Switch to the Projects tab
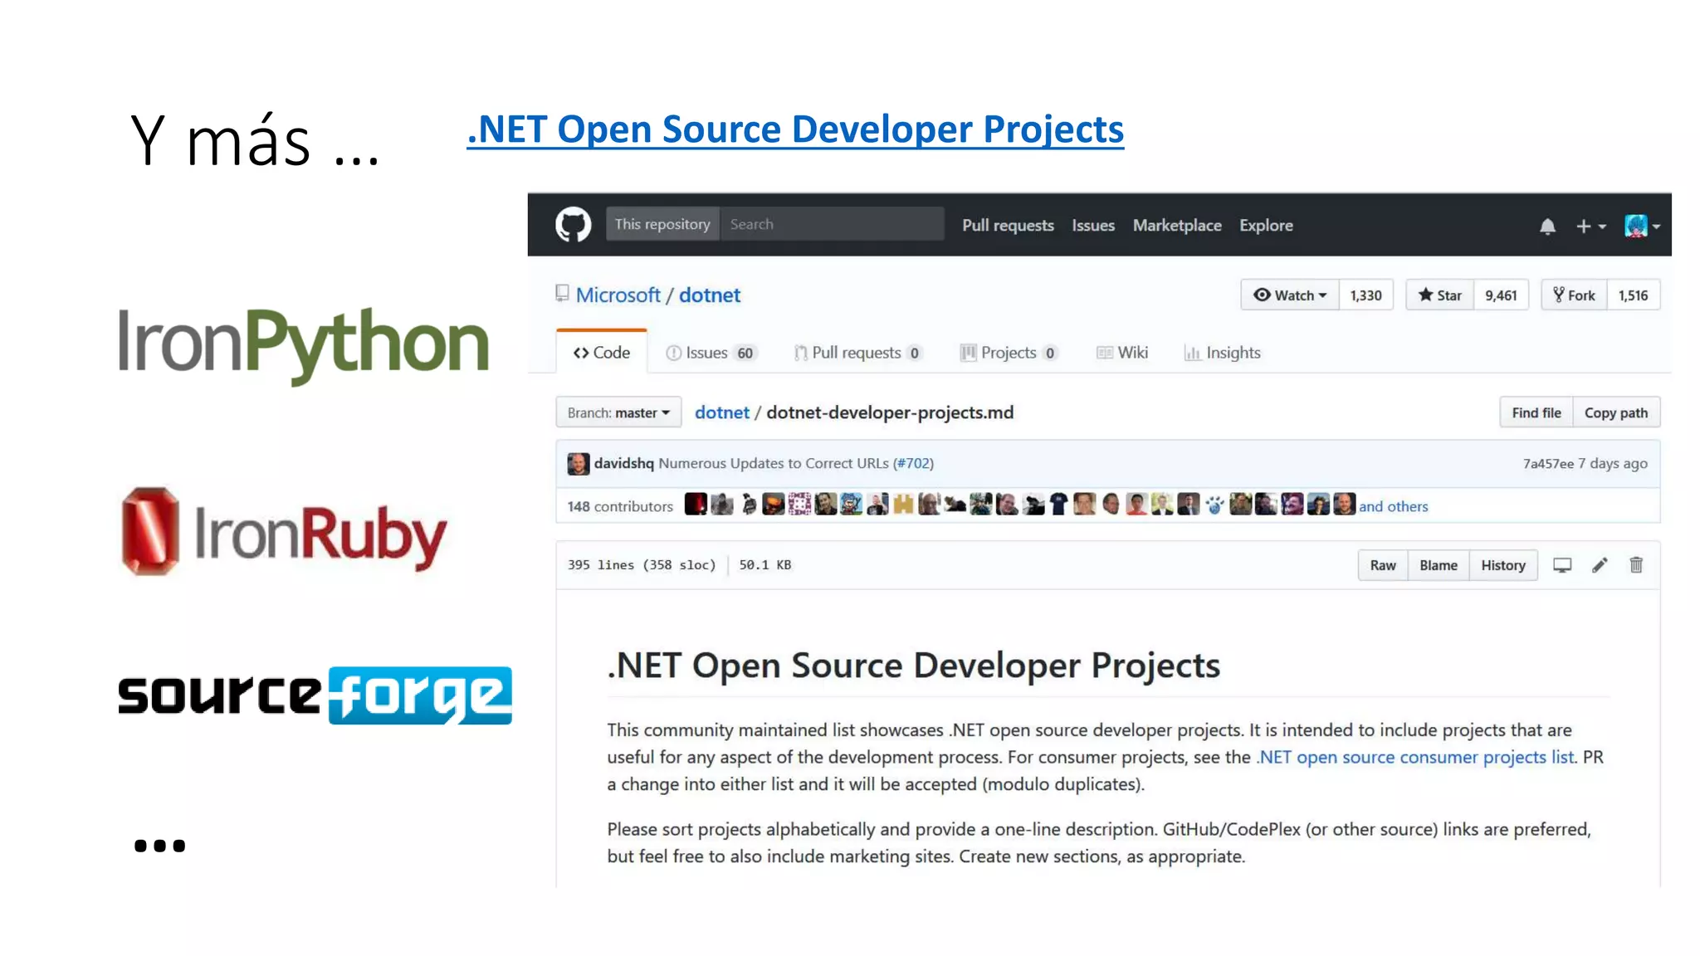Viewport: 1700px width, 956px height. pyautogui.click(x=1009, y=353)
